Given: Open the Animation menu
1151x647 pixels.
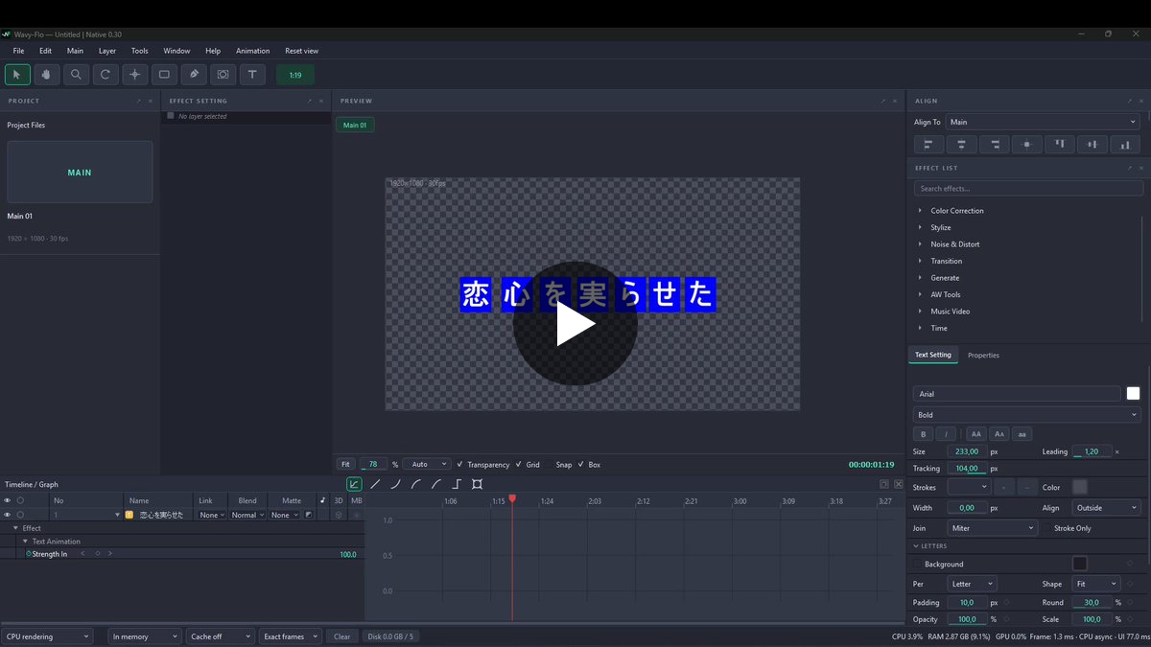Looking at the screenshot, I should [252, 51].
